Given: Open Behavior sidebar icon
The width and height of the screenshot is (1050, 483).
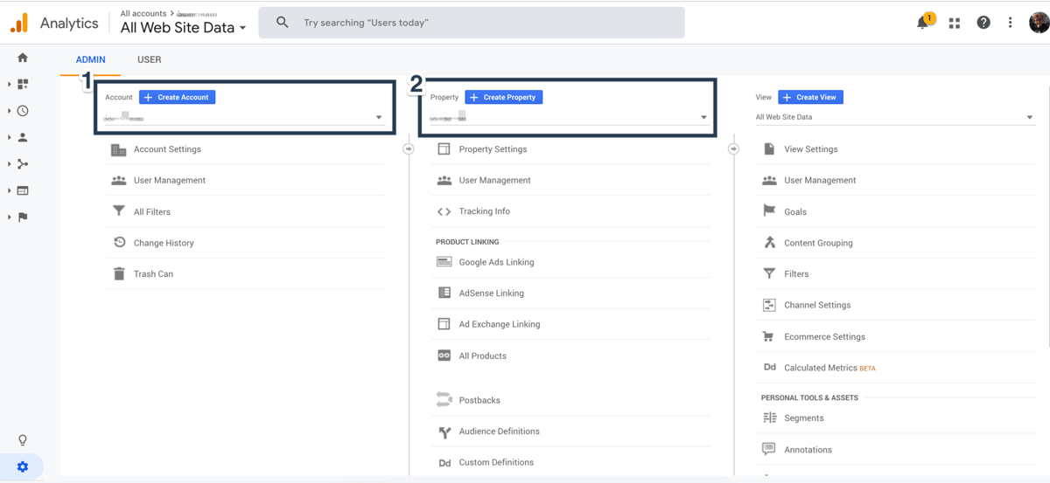Looking at the screenshot, I should (x=23, y=190).
